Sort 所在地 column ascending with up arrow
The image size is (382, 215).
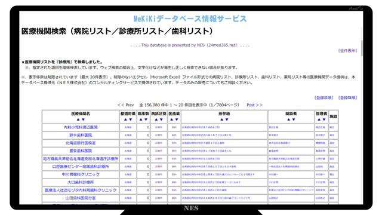221,119
